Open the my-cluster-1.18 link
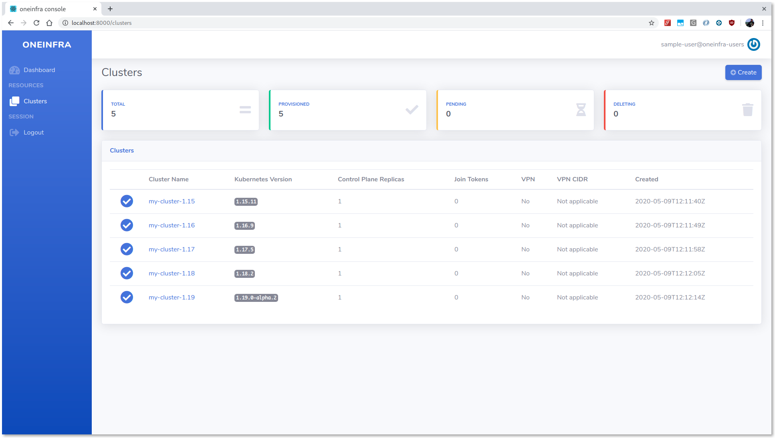This screenshot has height=438, width=775. point(172,273)
